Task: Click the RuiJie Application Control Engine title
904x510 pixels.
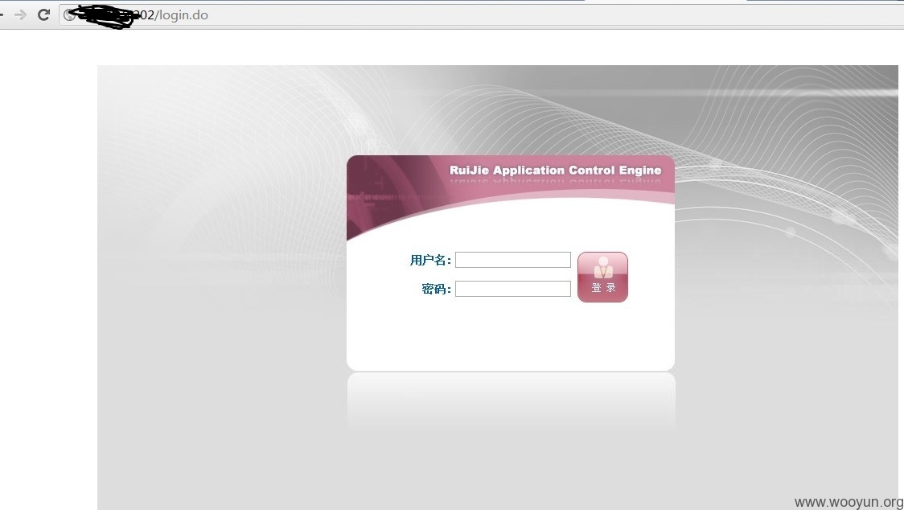Action: point(555,171)
